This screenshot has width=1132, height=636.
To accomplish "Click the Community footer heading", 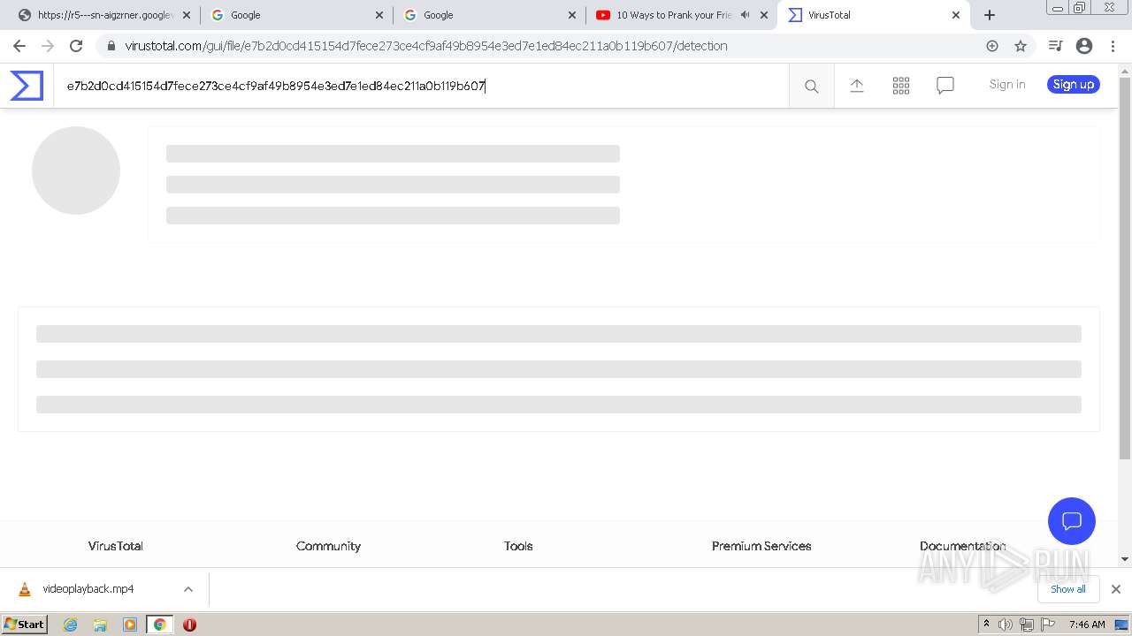I will (328, 546).
